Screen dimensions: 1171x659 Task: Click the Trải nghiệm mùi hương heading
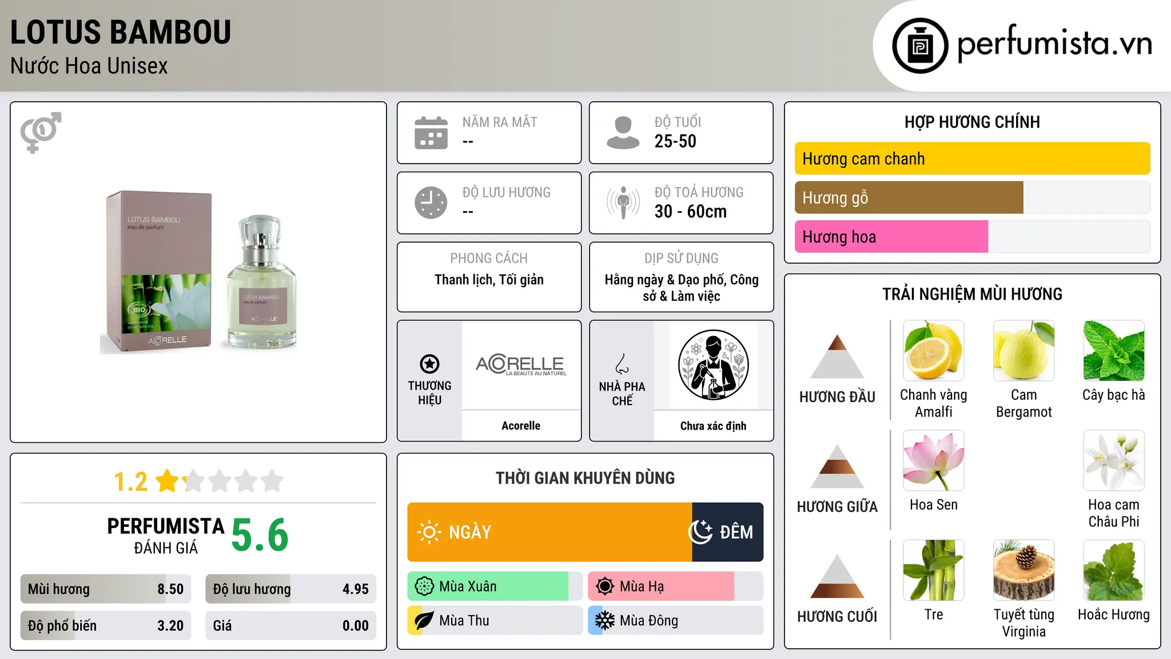[x=972, y=294]
